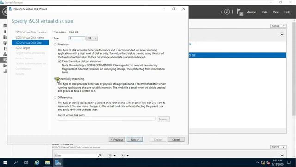
Task: Go to iSCSI Virtual Disk Name step
Action: (30, 37)
